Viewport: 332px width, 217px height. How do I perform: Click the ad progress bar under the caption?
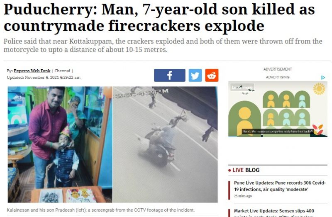pos(278,136)
